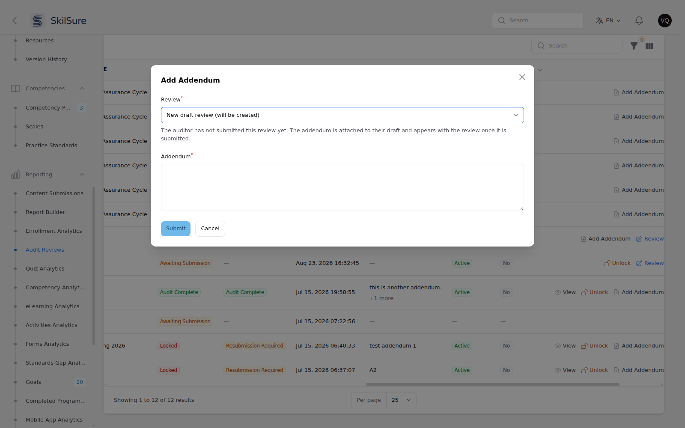The width and height of the screenshot is (685, 428).
Task: Open the Review dropdown in the dialog
Action: (342, 115)
